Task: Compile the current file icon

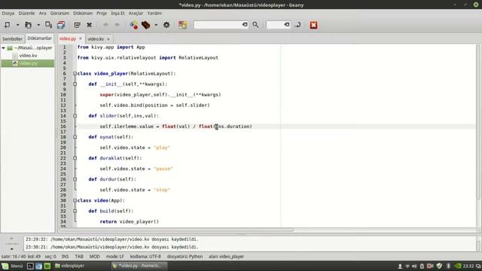Action: tap(134, 25)
